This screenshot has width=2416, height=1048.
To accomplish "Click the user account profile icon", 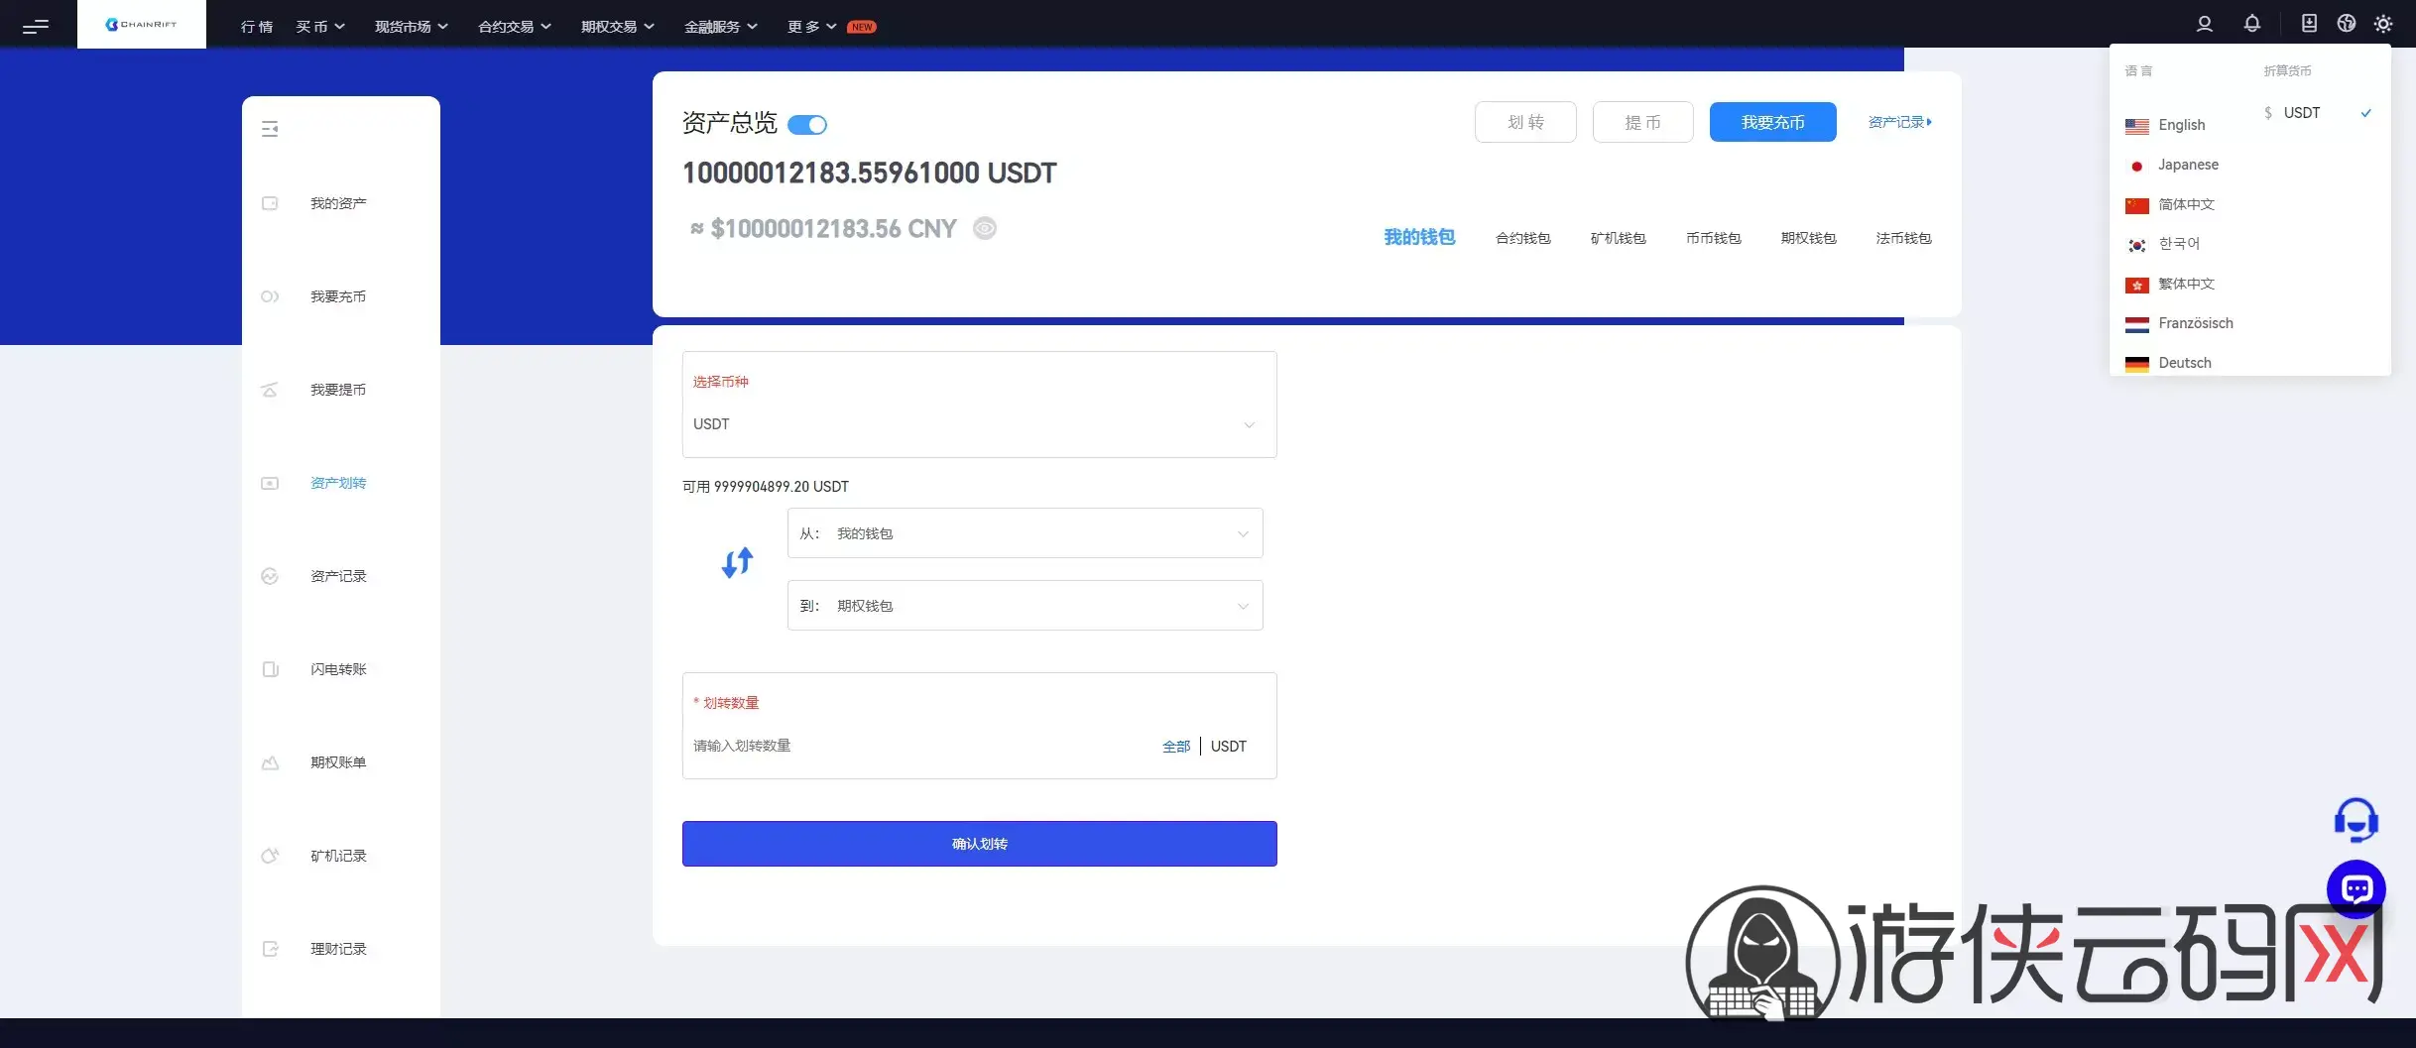I will (2204, 24).
